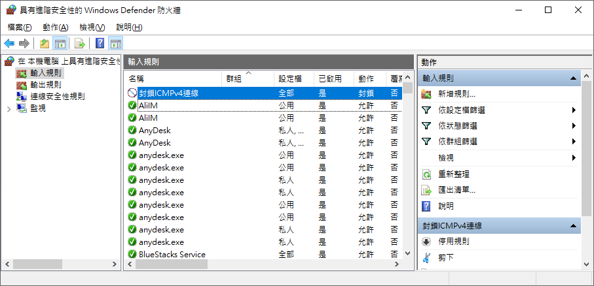
Task: Click 新增規則 in the actions pane
Action: (x=456, y=94)
